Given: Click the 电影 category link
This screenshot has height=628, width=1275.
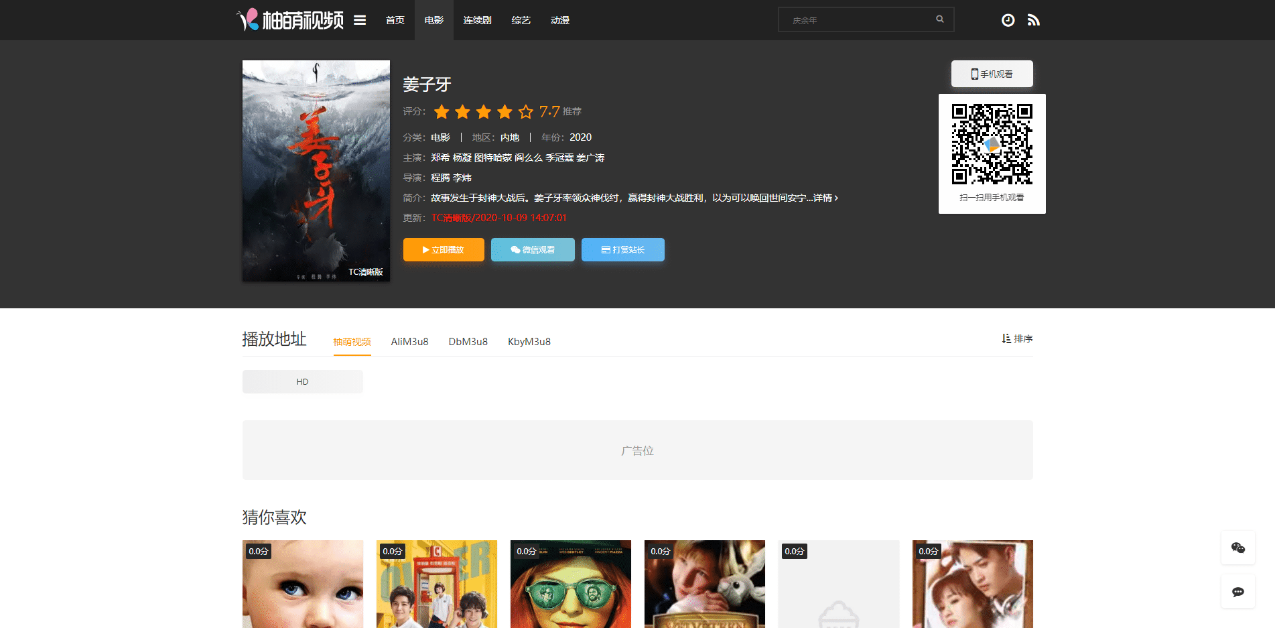Looking at the screenshot, I should 440,137.
